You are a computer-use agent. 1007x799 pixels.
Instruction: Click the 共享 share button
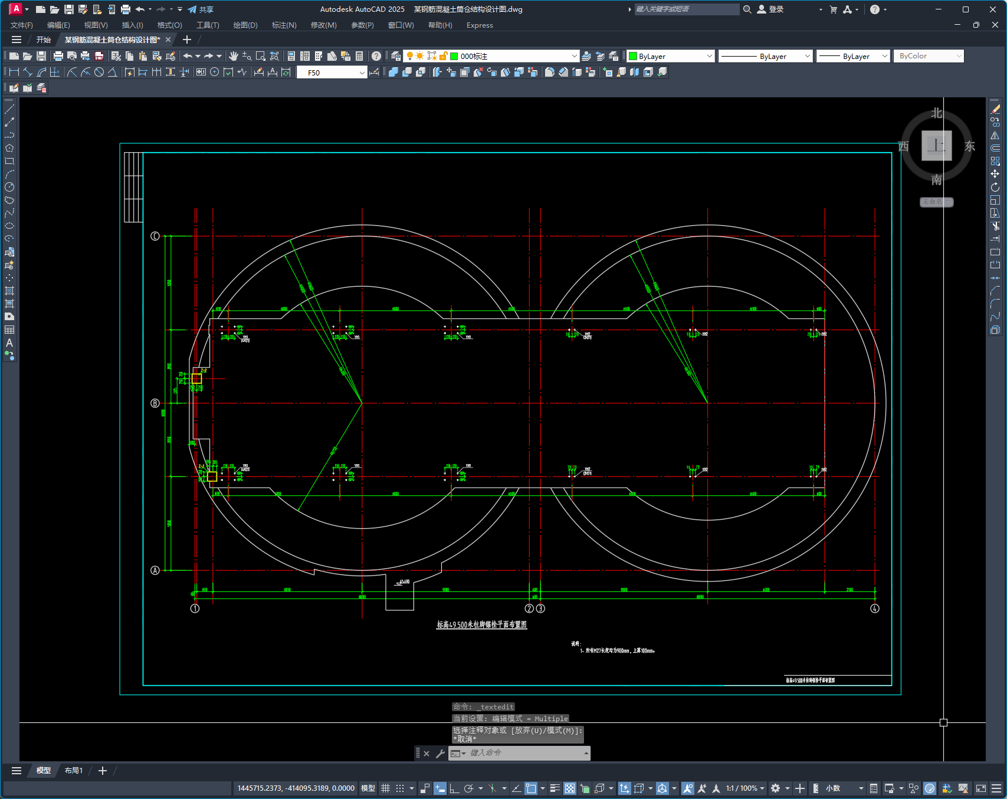(x=201, y=9)
